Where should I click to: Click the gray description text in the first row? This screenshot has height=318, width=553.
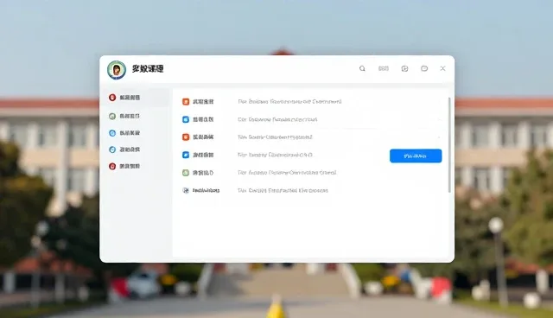tap(289, 101)
